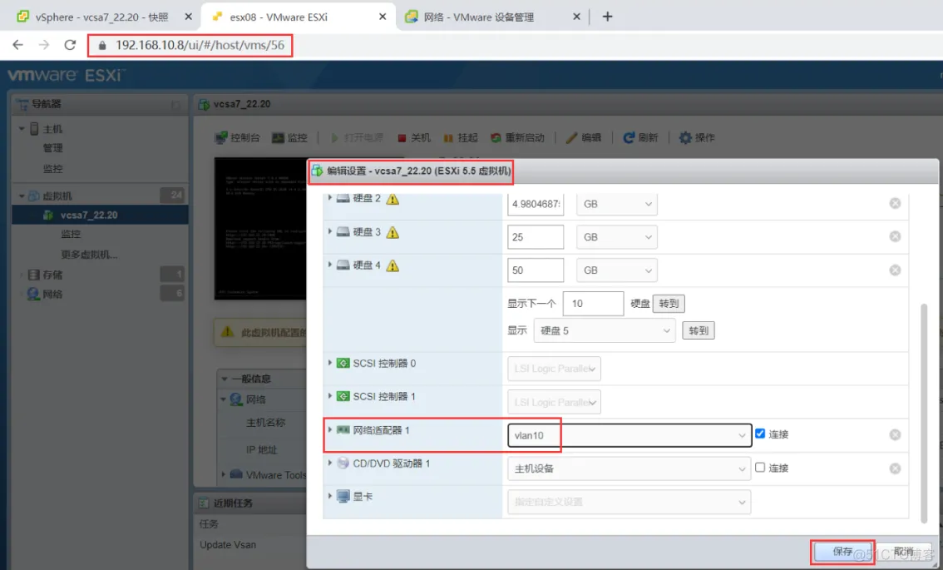Viewport: 943px width, 570px height.
Task: Click the 硬盘 3 warning icon
Action: (x=393, y=232)
